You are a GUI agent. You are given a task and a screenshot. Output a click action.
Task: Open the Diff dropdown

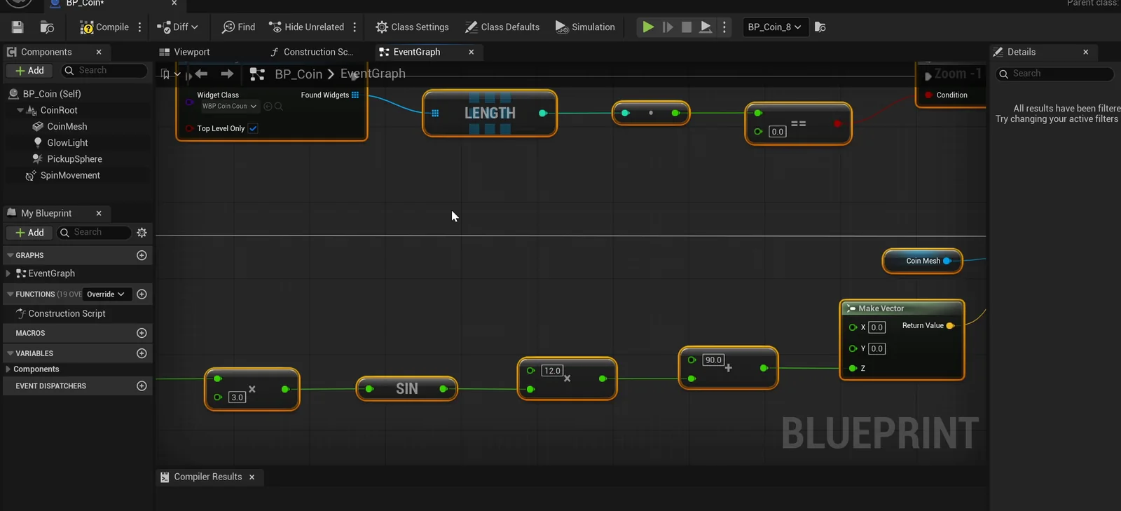tap(177, 27)
